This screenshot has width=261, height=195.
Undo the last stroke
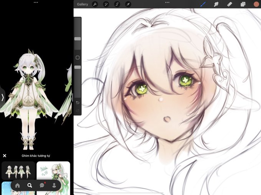coord(78,103)
